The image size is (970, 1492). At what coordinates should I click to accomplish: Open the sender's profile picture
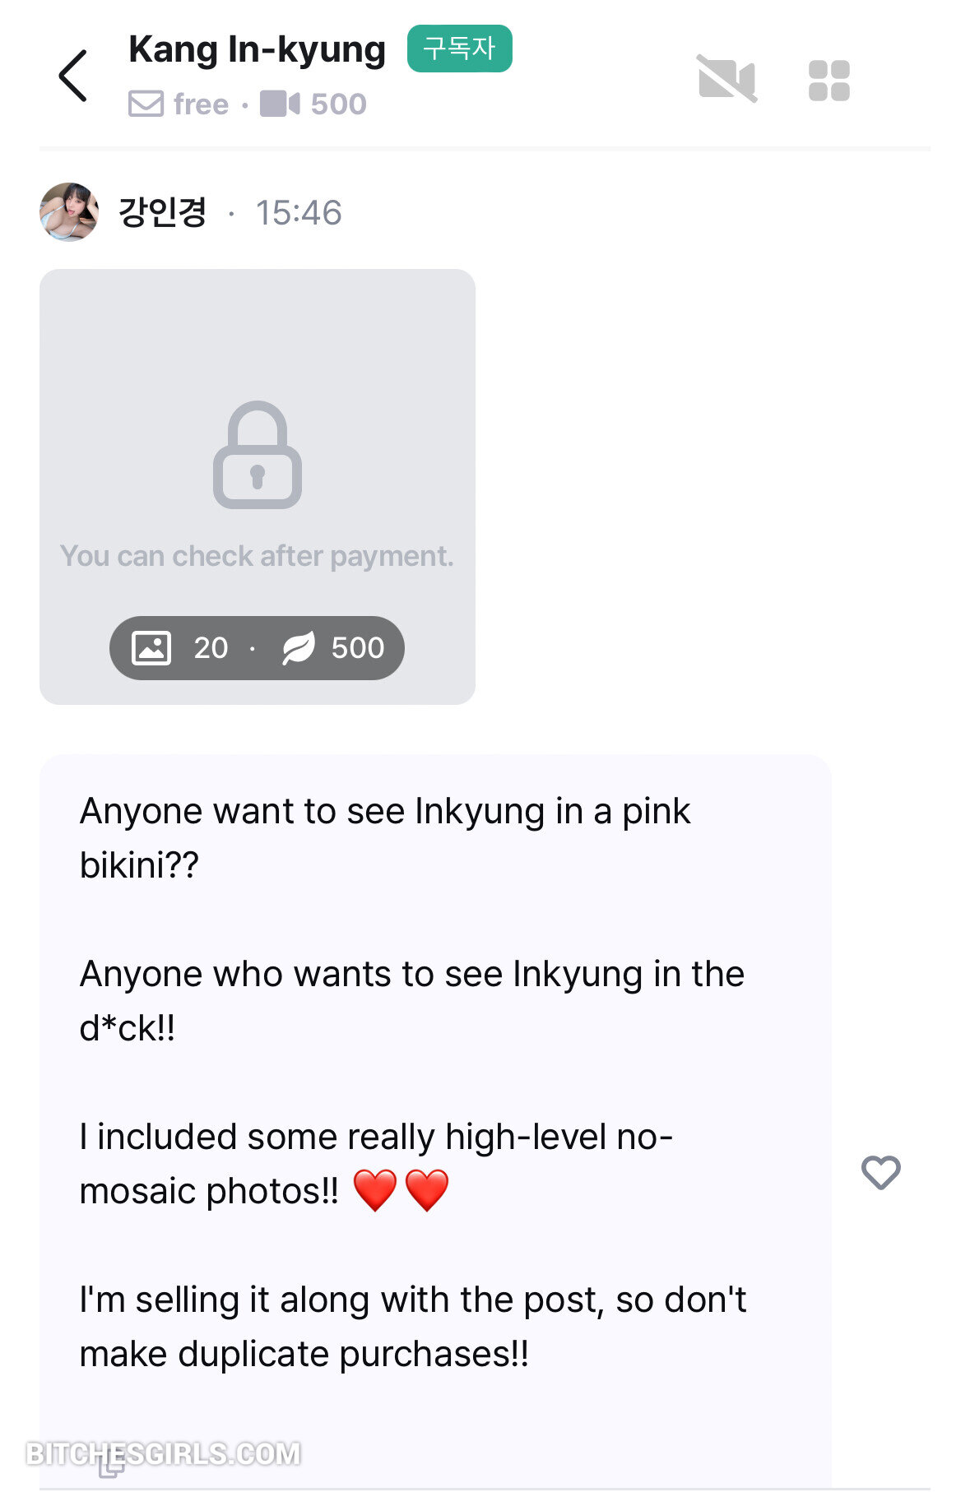69,212
